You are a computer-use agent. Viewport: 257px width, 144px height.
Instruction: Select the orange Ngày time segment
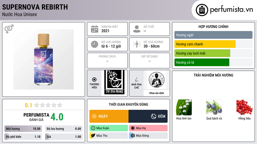pos(109,116)
